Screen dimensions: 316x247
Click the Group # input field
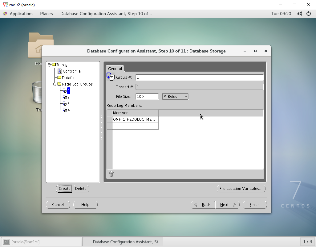point(200,77)
